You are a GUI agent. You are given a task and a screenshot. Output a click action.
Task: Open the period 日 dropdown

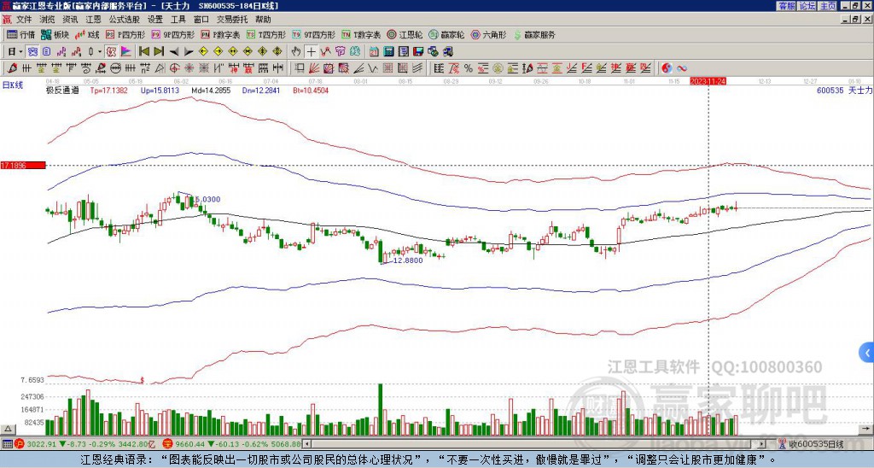click(x=15, y=51)
